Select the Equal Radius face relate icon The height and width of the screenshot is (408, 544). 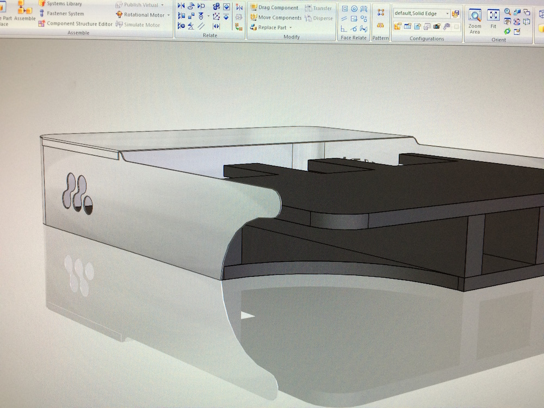363,18
